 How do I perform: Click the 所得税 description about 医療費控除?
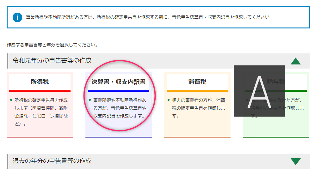point(41,112)
